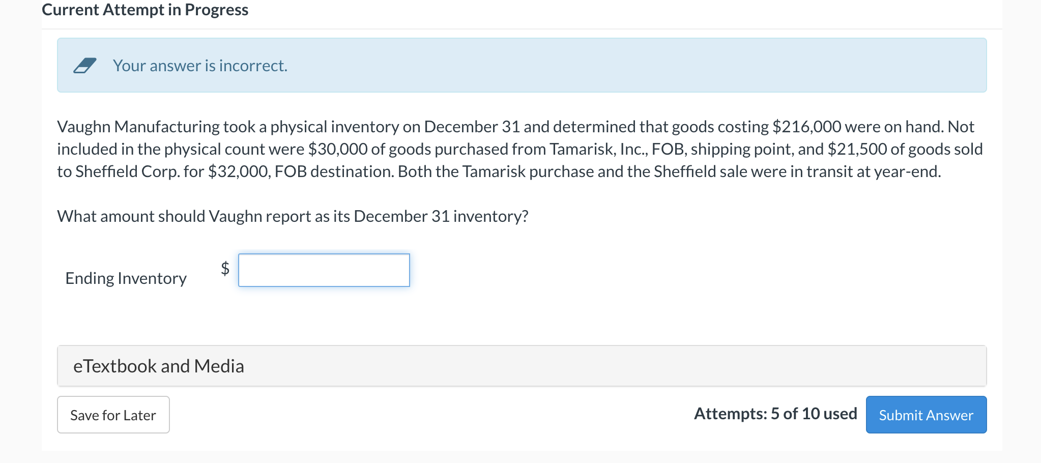
Task: Click the "Sheffield Corp." name in the problem
Action: [x=128, y=171]
